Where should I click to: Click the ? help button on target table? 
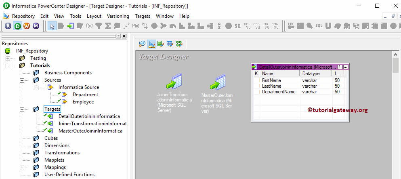click(x=340, y=67)
